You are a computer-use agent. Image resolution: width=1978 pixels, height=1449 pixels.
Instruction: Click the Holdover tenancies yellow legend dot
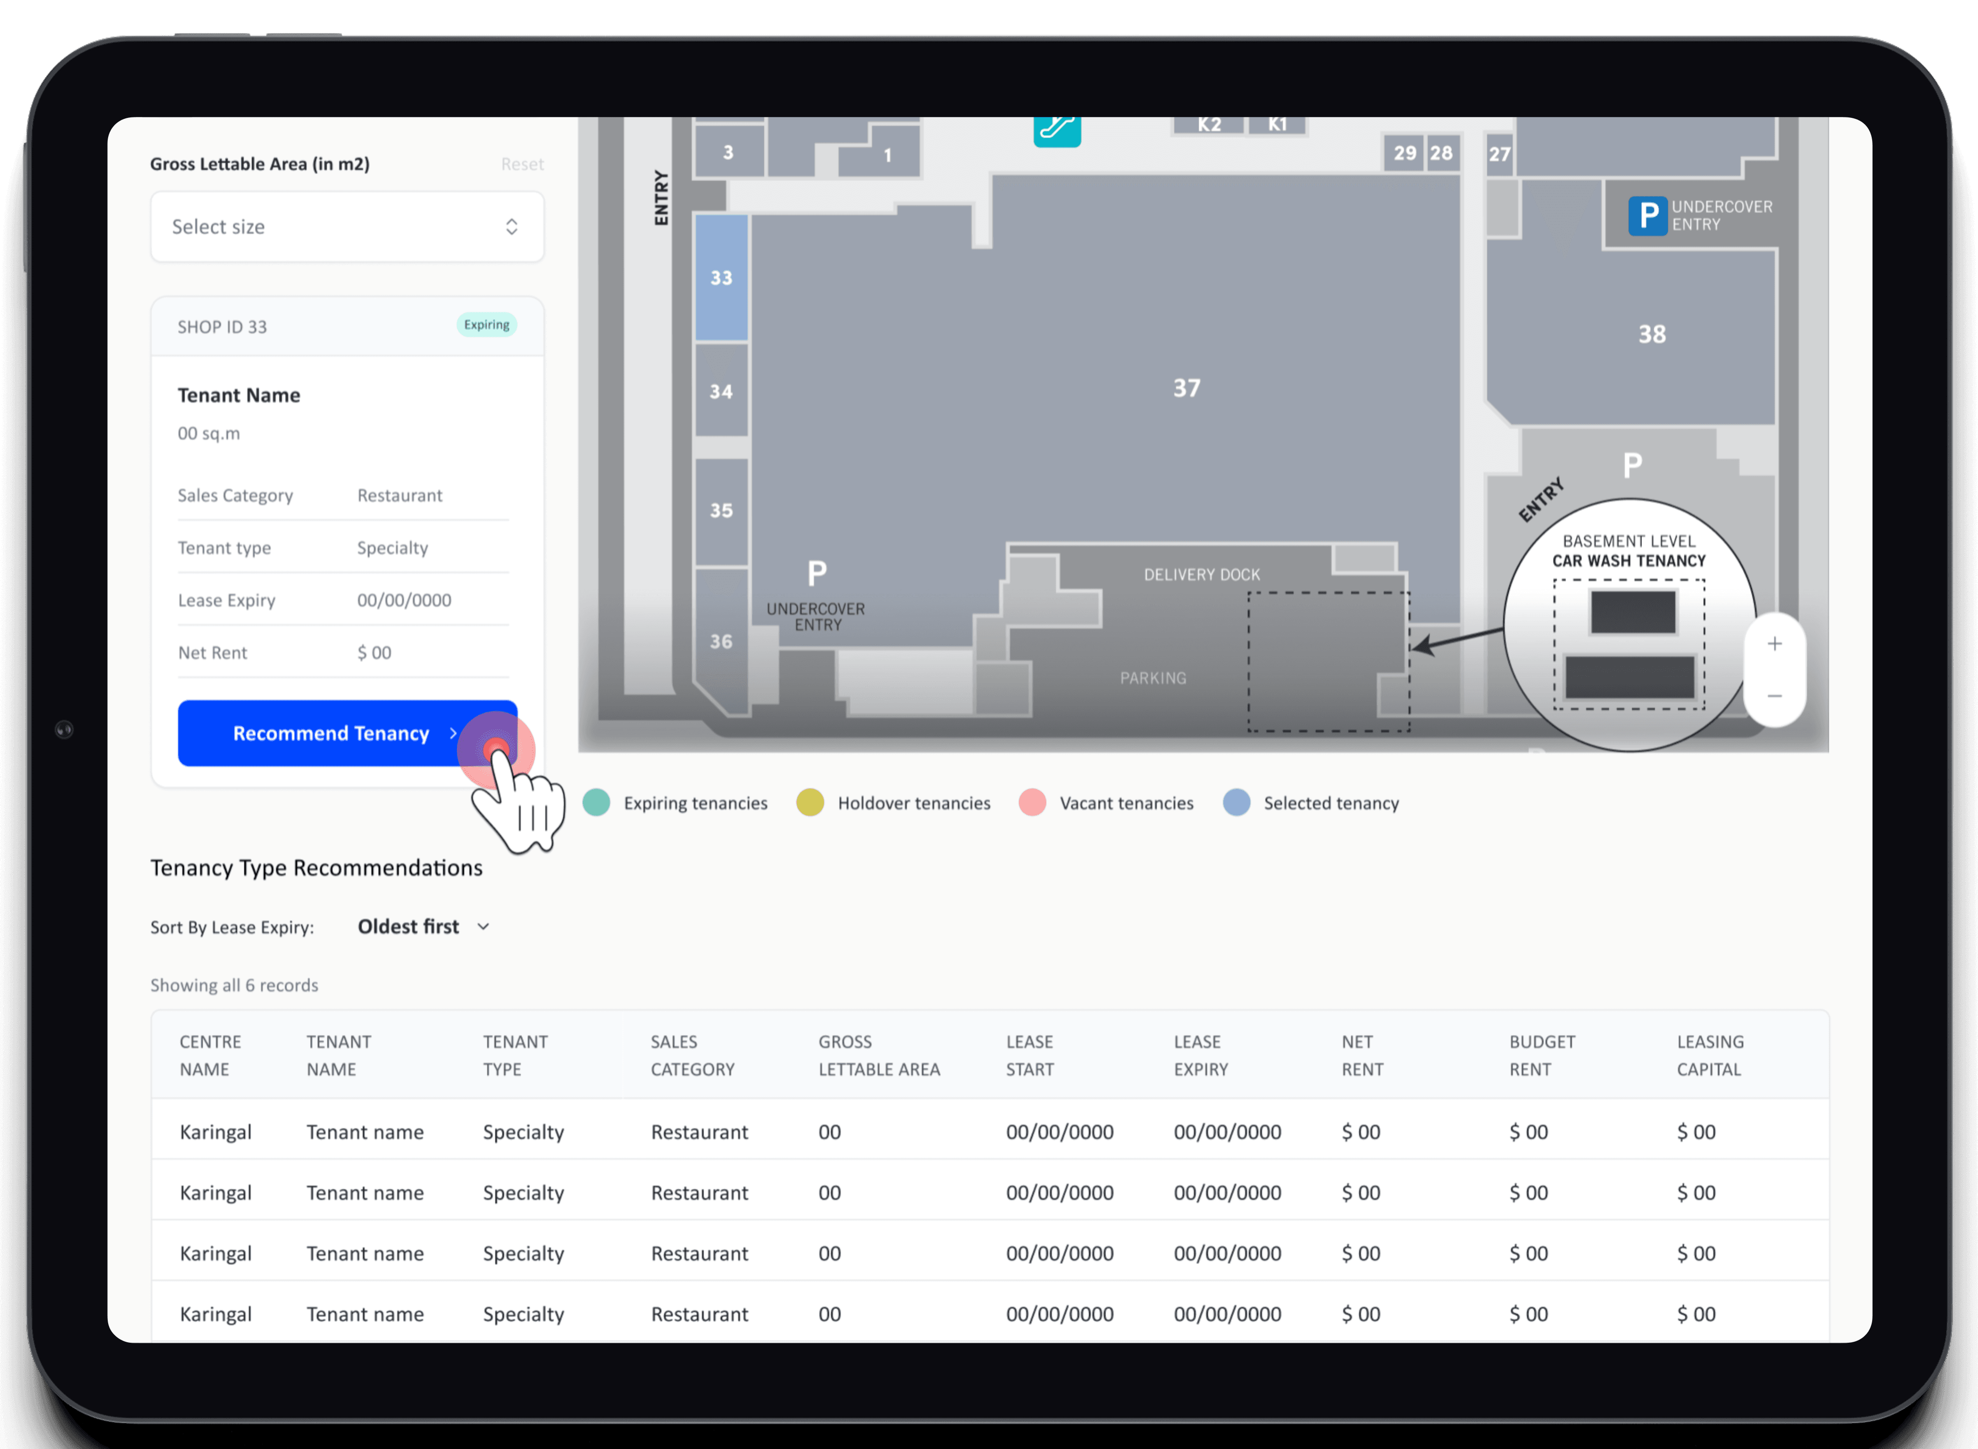(x=810, y=803)
